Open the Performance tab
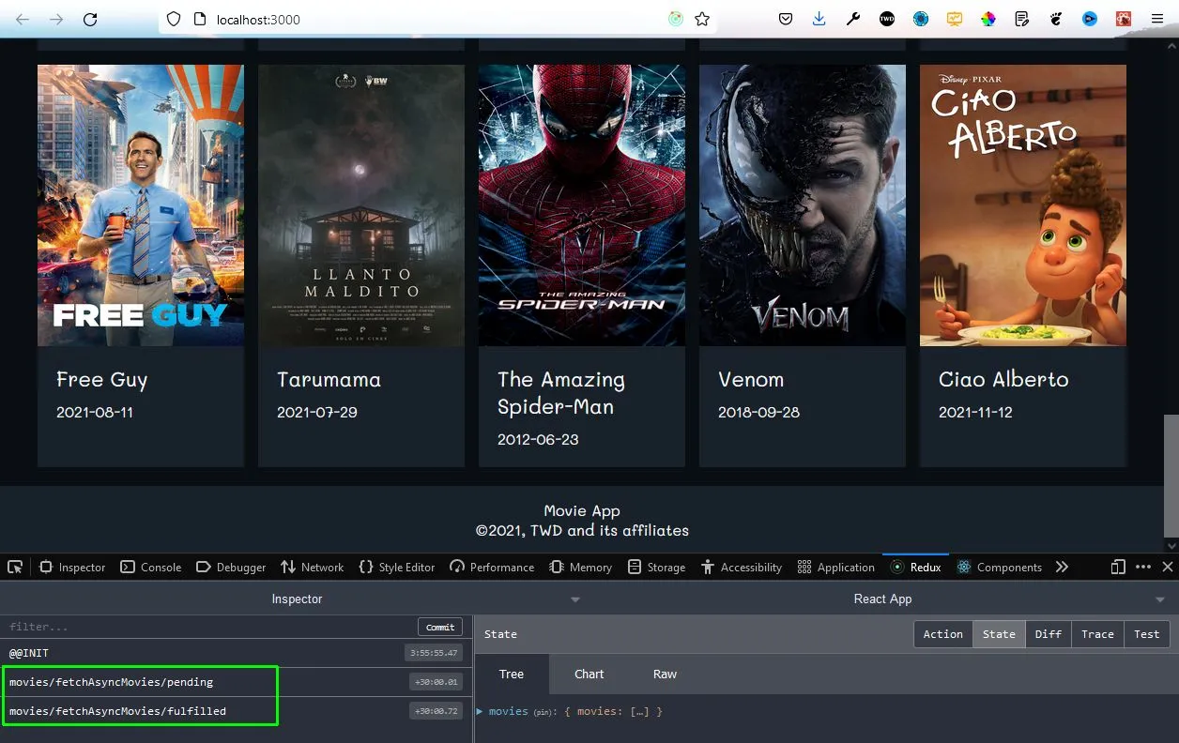 492,567
